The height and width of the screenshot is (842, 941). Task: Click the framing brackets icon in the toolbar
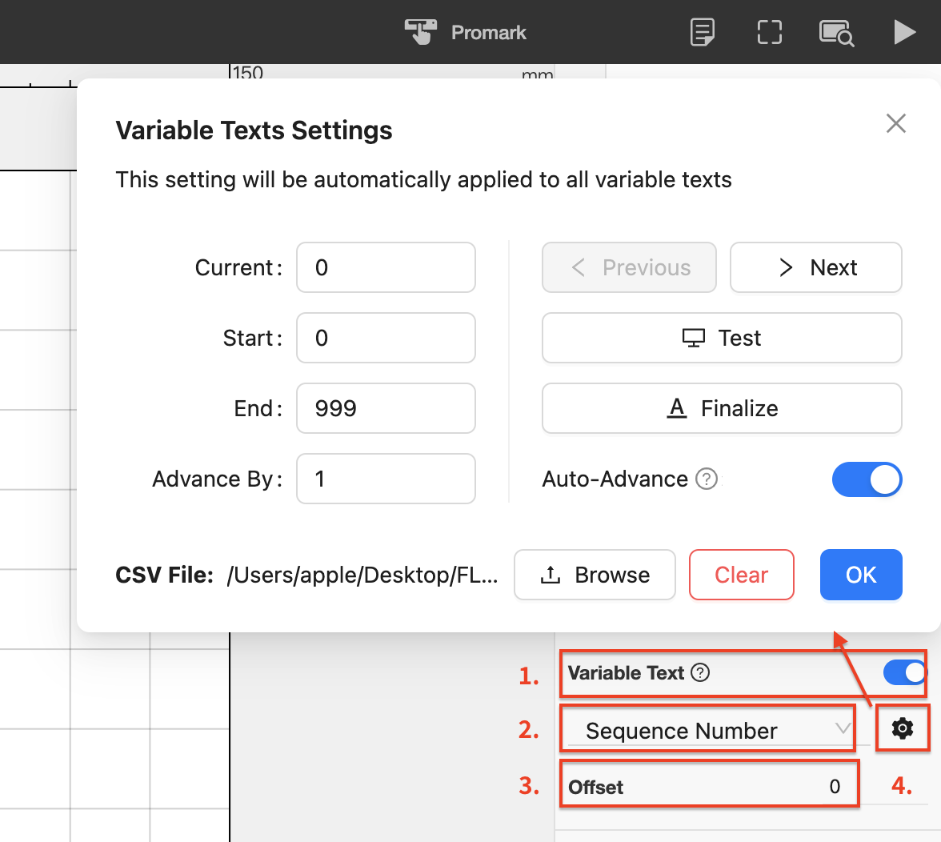pos(769,32)
